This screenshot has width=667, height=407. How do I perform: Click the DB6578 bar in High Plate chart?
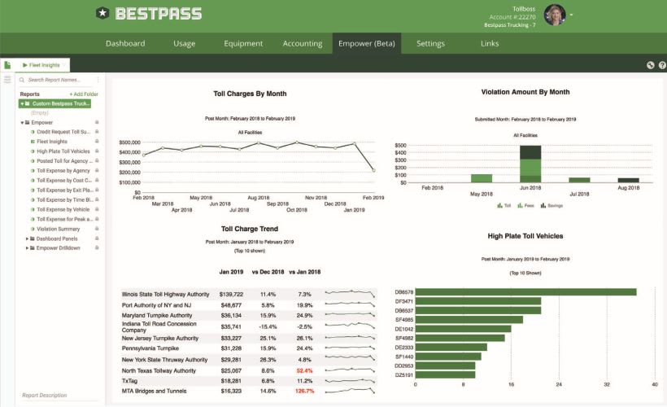(525, 292)
